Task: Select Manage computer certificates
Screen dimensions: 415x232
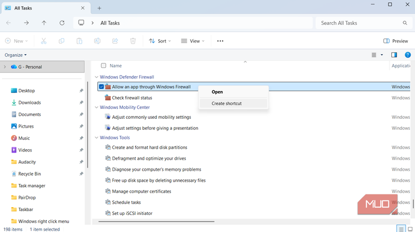Action: [141, 191]
